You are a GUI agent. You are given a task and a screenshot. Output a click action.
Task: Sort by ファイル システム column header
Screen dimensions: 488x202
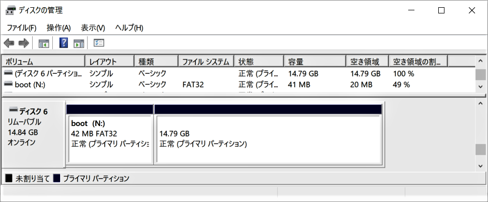(x=207, y=61)
